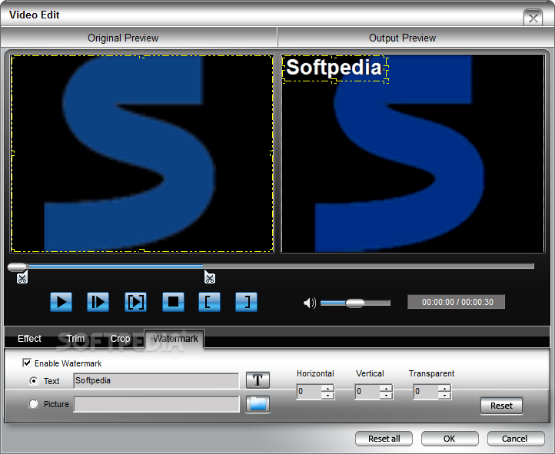Screen dimensions: 555x454
Task: Uncheck Enable Watermark checkbox
Action: tap(27, 363)
